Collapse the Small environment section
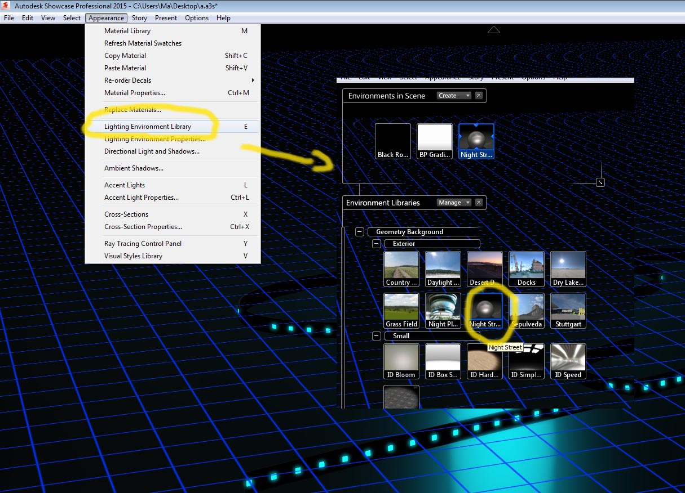 [376, 336]
